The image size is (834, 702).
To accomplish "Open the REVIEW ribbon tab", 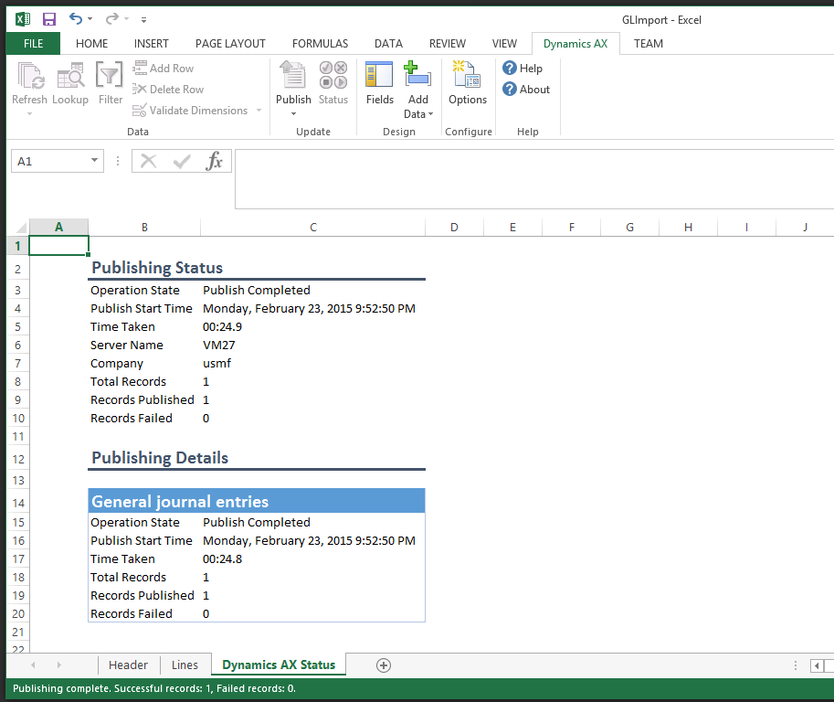I will click(448, 44).
